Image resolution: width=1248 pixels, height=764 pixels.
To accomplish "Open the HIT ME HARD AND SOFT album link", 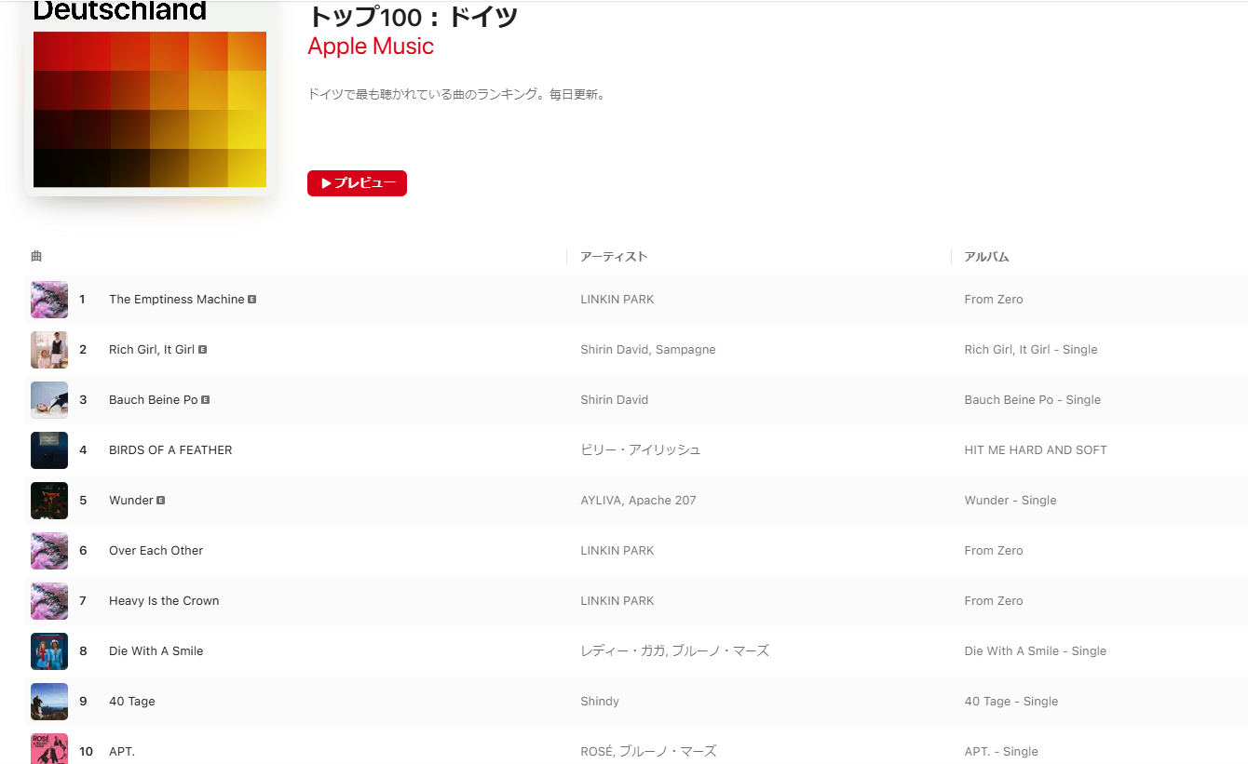I will [1036, 450].
